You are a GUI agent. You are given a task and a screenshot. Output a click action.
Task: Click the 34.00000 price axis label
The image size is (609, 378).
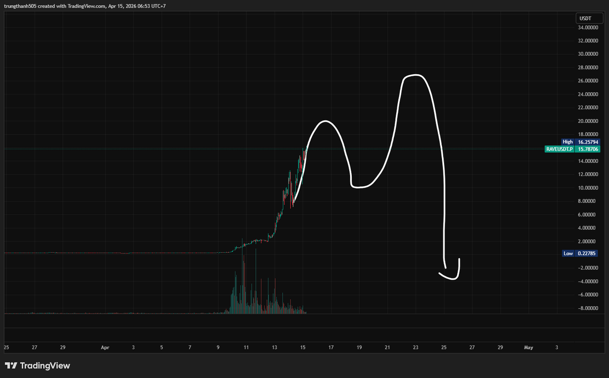589,27
